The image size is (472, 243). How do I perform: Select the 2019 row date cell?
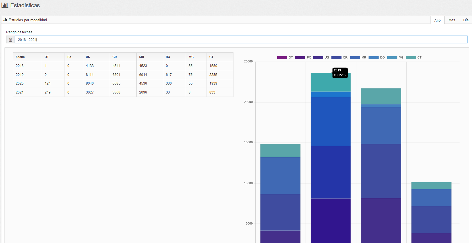(x=28, y=75)
